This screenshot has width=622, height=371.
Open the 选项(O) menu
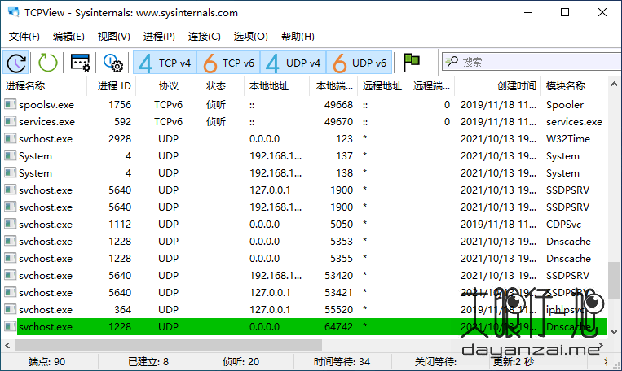click(x=251, y=37)
